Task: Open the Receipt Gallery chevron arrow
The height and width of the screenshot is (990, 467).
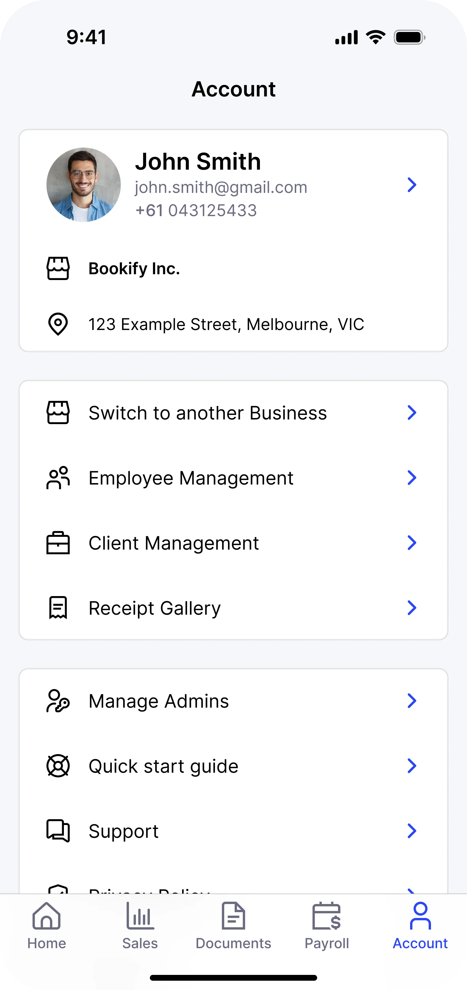Action: pos(412,608)
